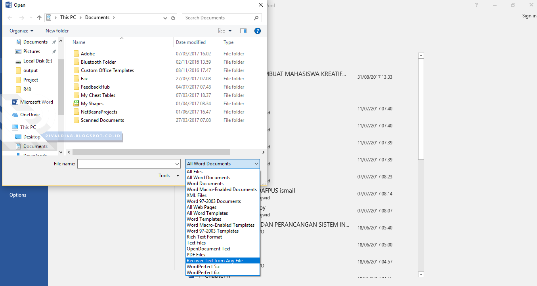Select the Project folder in the navigation pane
This screenshot has height=286, width=537.
(x=31, y=80)
